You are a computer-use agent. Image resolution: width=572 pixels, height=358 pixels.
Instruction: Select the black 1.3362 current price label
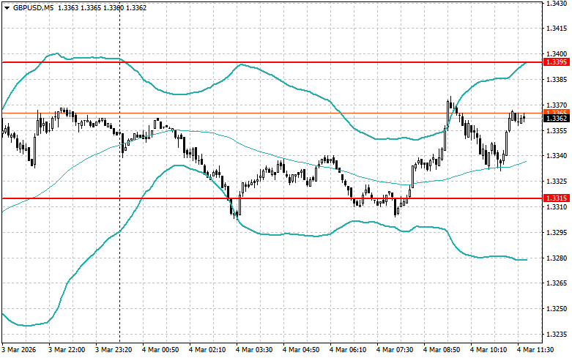point(556,119)
